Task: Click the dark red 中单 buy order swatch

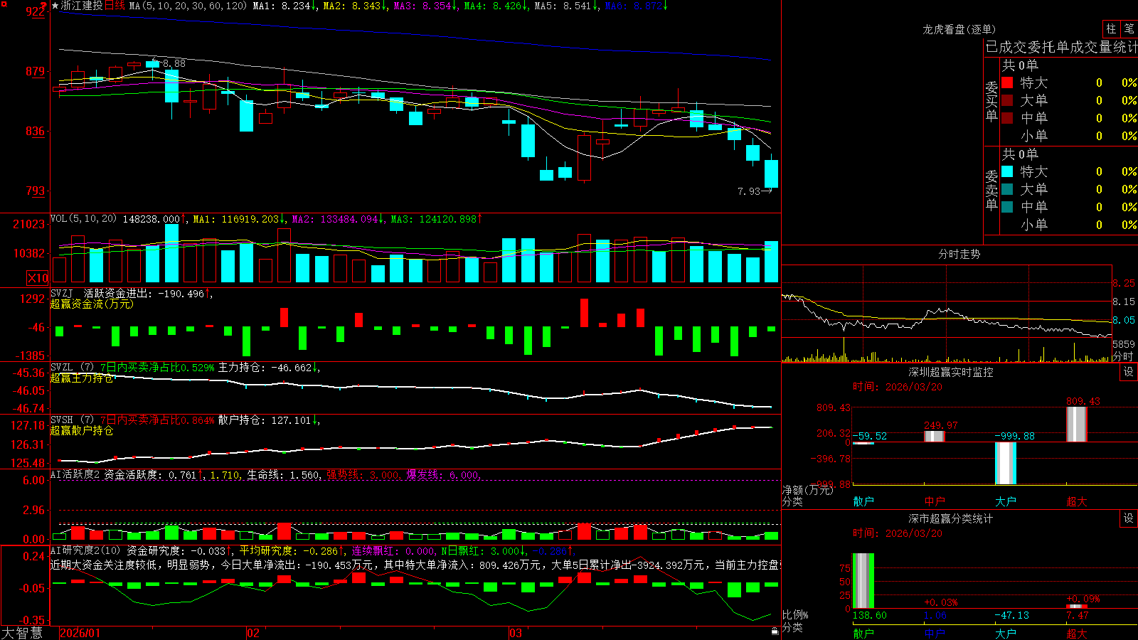Action: (1007, 118)
